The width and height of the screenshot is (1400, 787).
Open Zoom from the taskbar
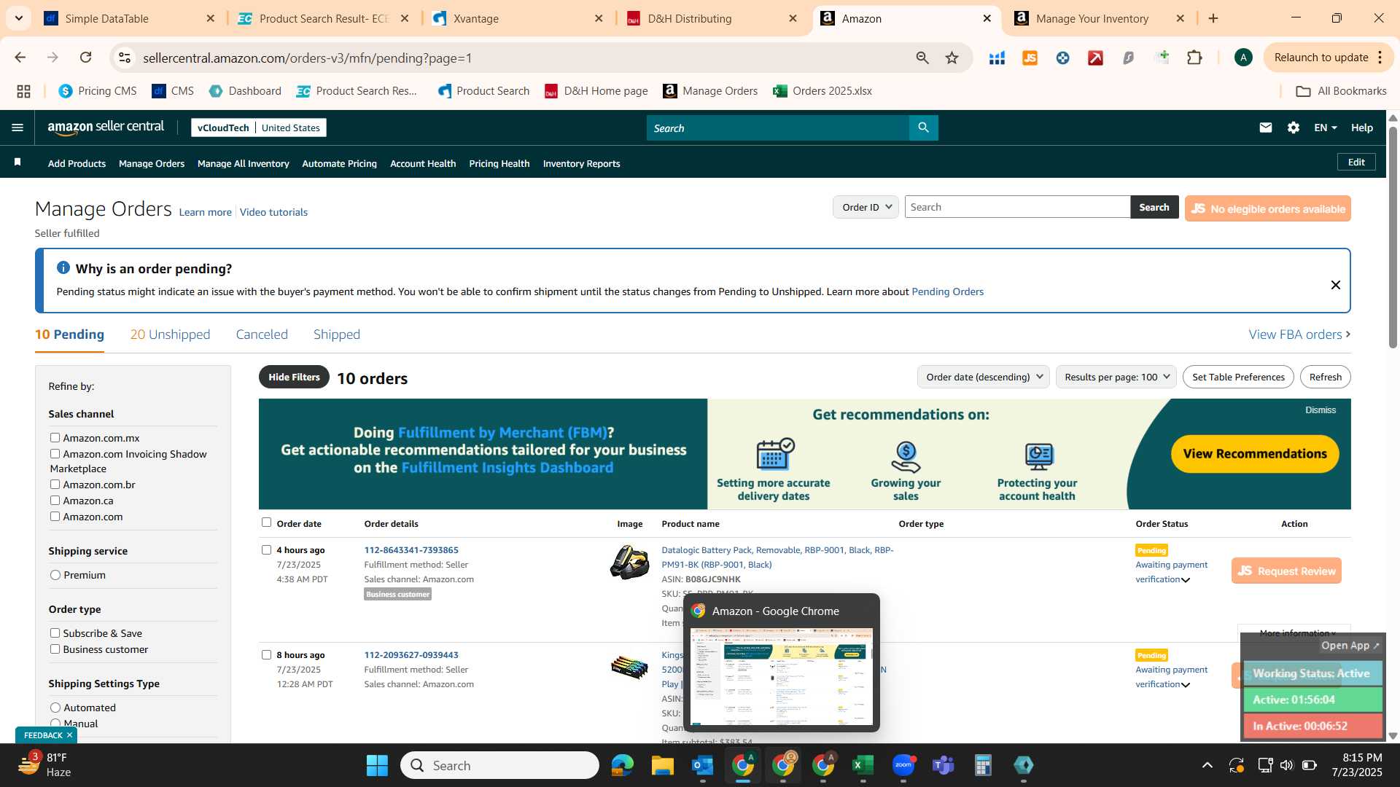point(903,765)
